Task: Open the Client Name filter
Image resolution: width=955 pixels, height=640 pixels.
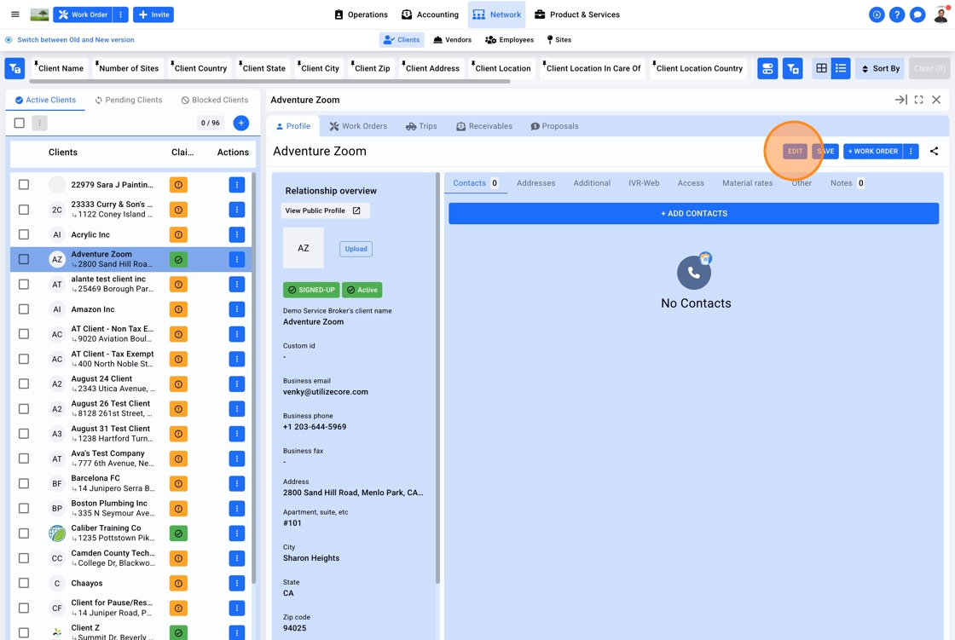Action: point(61,68)
